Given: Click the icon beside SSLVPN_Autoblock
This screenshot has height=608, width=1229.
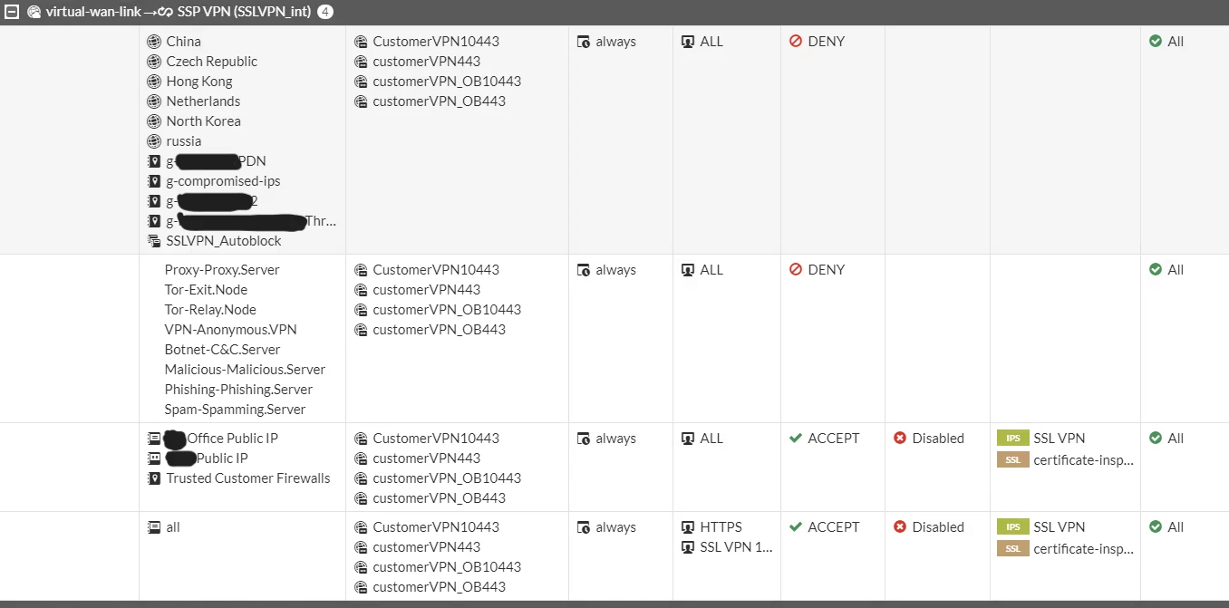Looking at the screenshot, I should [x=154, y=241].
